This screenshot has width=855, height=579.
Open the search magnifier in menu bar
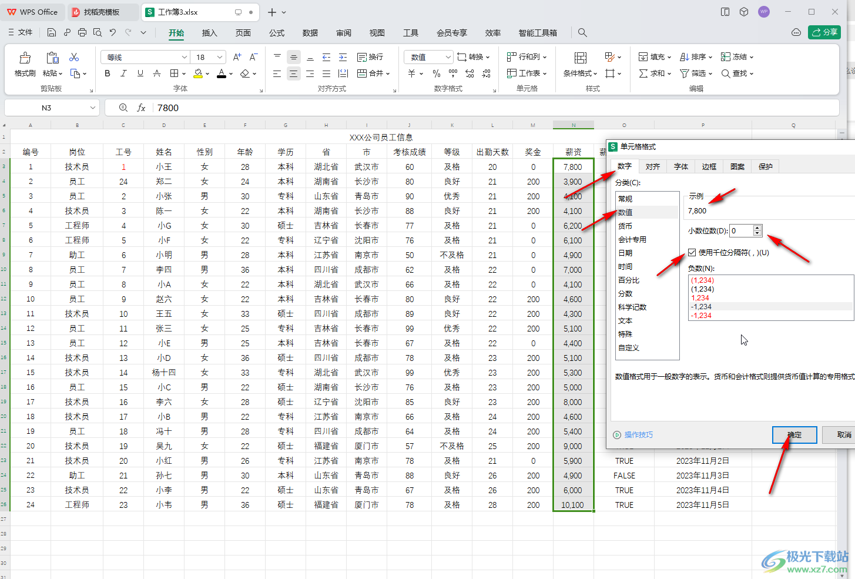[x=582, y=32]
